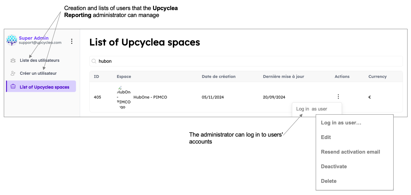This screenshot has width=411, height=195.
Task: Choose Deactivate in the actions menu
Action: pyautogui.click(x=334, y=166)
